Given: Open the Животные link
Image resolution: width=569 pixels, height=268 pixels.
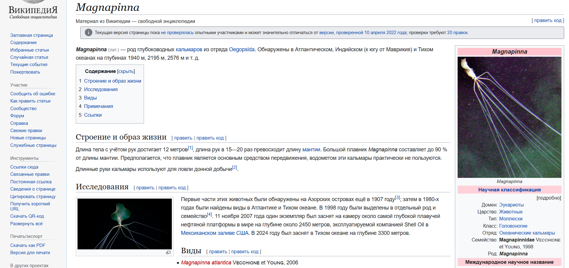Looking at the screenshot, I should point(511,212).
